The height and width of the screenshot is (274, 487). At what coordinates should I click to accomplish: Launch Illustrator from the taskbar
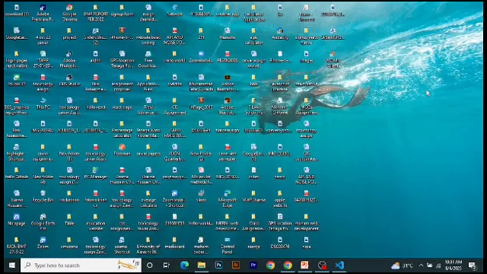click(x=236, y=265)
